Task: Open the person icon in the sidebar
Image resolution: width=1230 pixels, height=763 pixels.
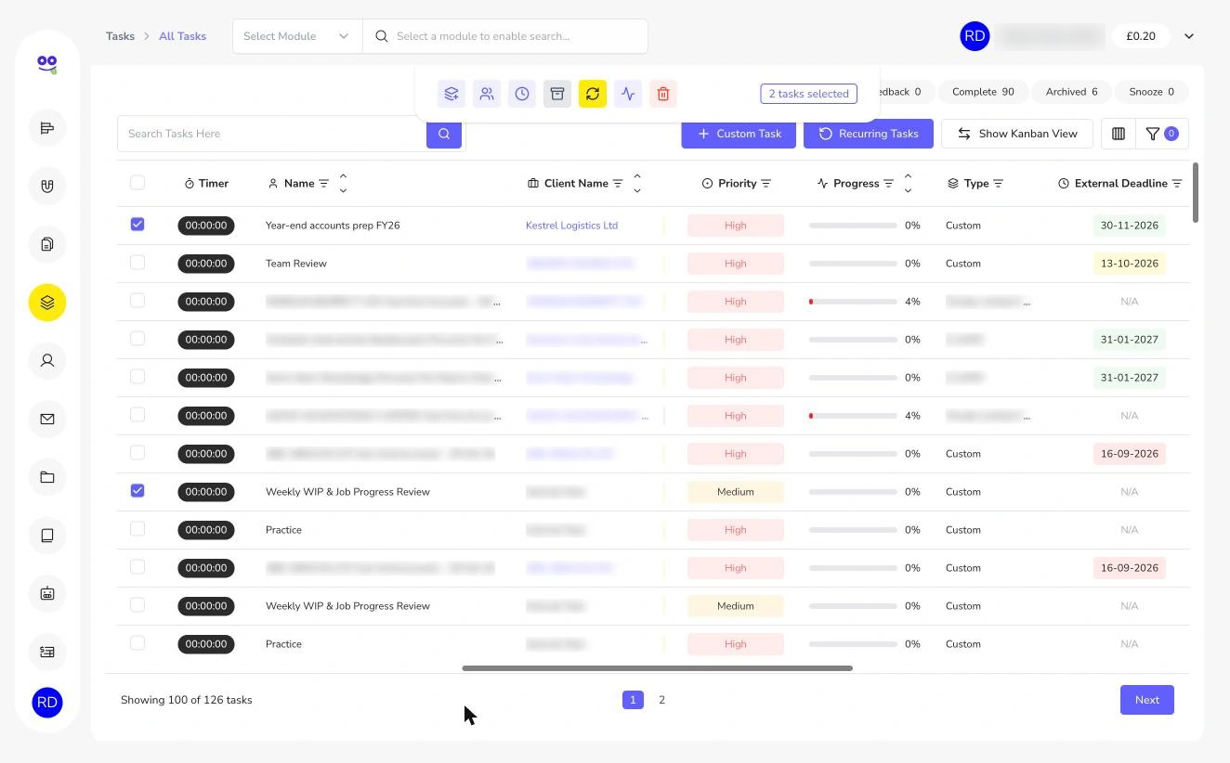Action: point(47,360)
